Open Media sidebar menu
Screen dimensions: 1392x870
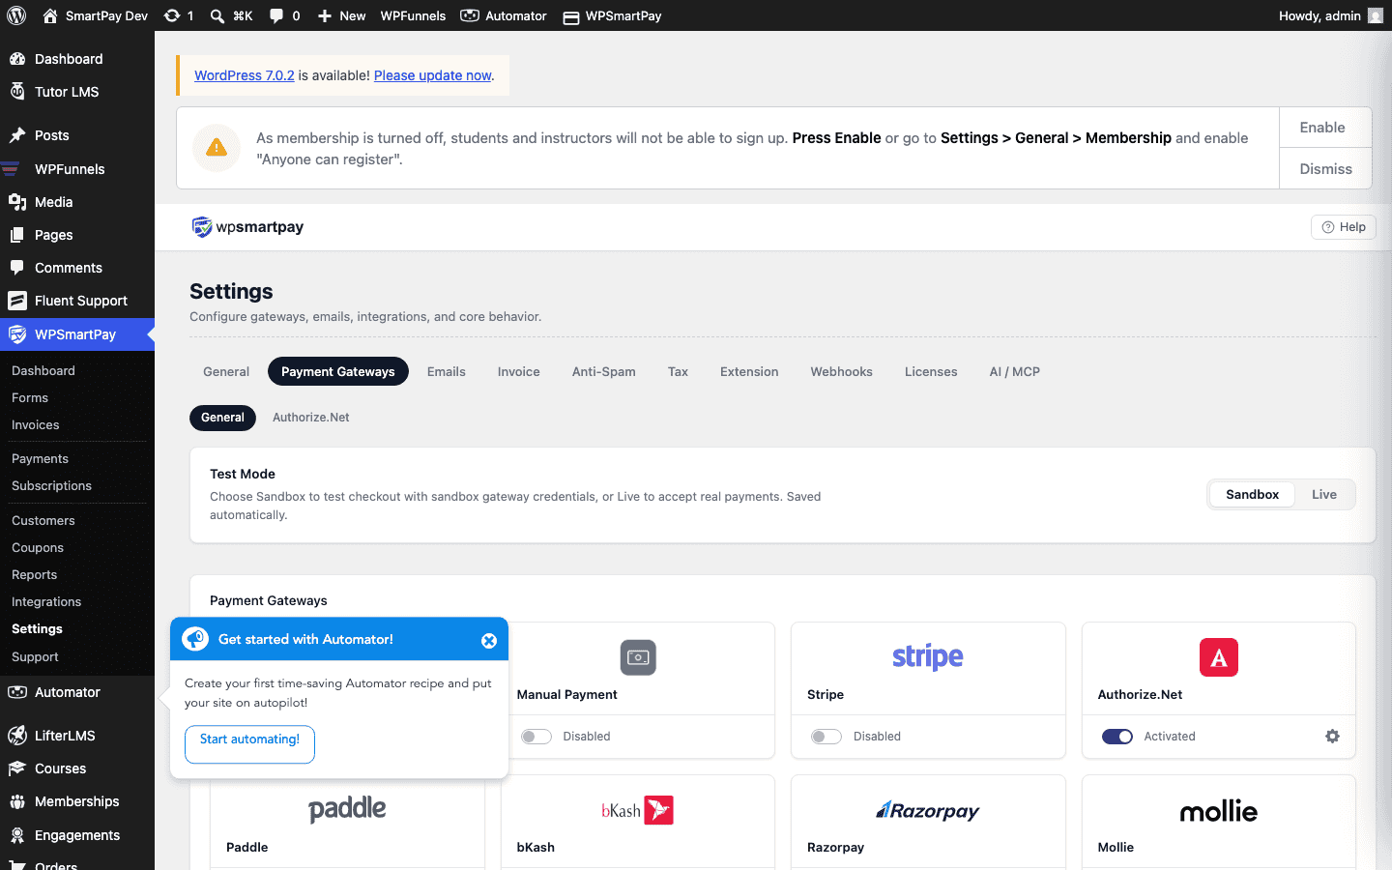point(77,202)
